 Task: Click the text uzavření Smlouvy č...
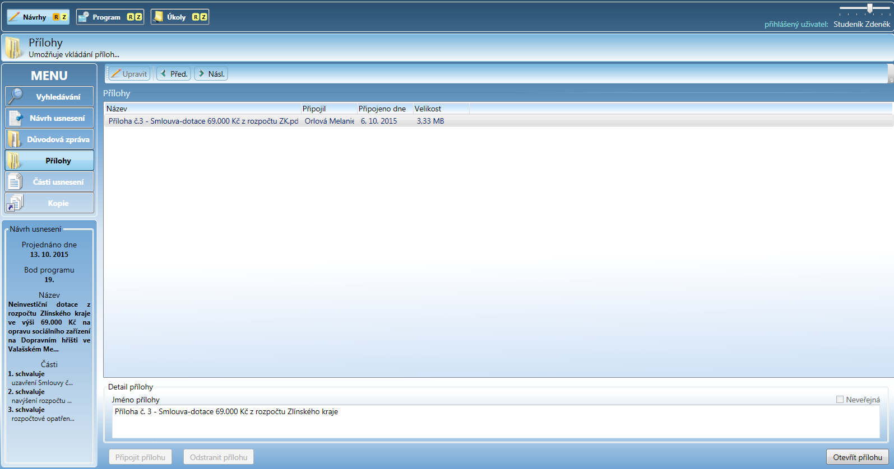42,383
